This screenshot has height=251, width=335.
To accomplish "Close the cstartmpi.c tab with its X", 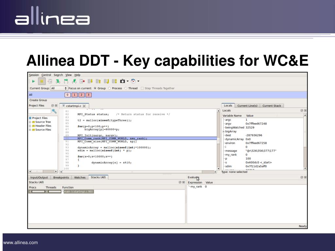I will (84, 106).
